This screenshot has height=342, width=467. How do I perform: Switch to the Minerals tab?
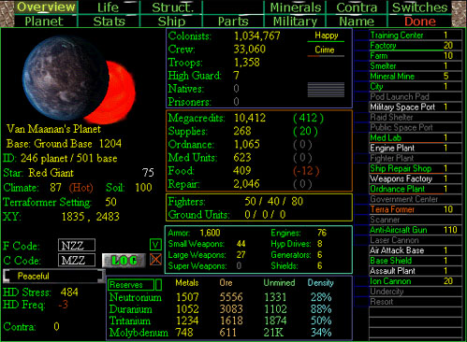coord(295,7)
